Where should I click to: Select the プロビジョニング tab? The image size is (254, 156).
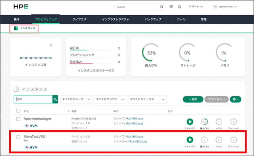click(46, 19)
